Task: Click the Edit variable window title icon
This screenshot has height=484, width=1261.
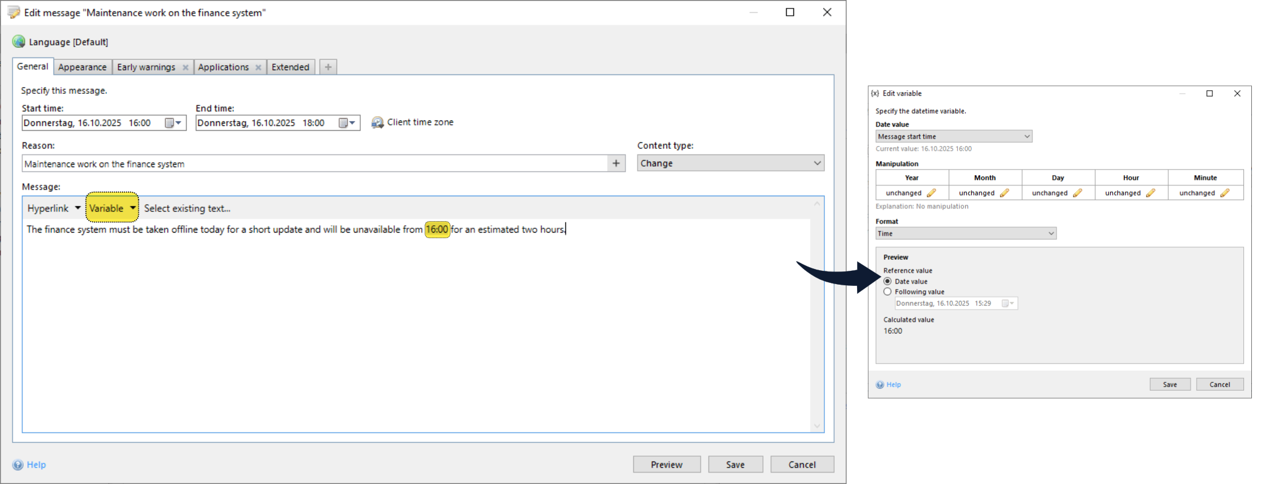Action: tap(875, 93)
